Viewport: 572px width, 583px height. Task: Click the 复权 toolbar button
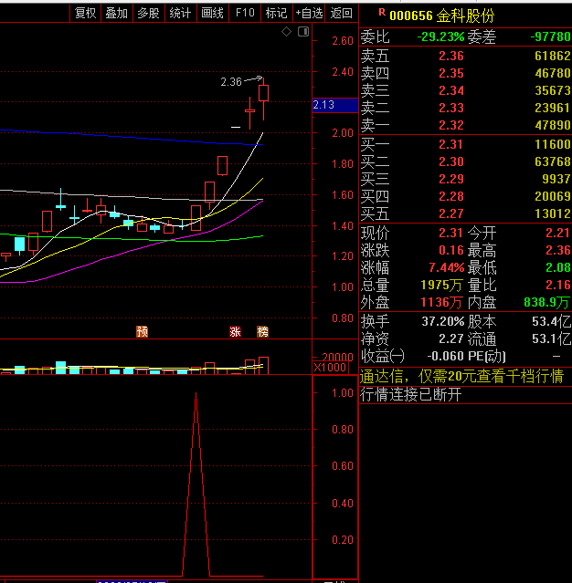[85, 14]
